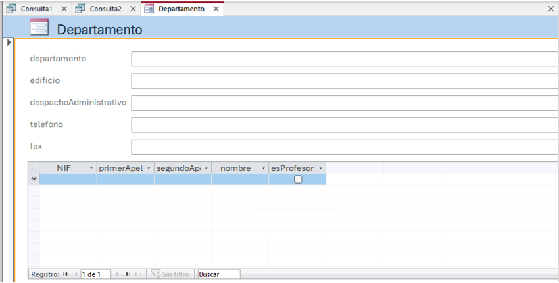
Task: Click into the despachoAdministrativo field
Action: [x=345, y=103]
